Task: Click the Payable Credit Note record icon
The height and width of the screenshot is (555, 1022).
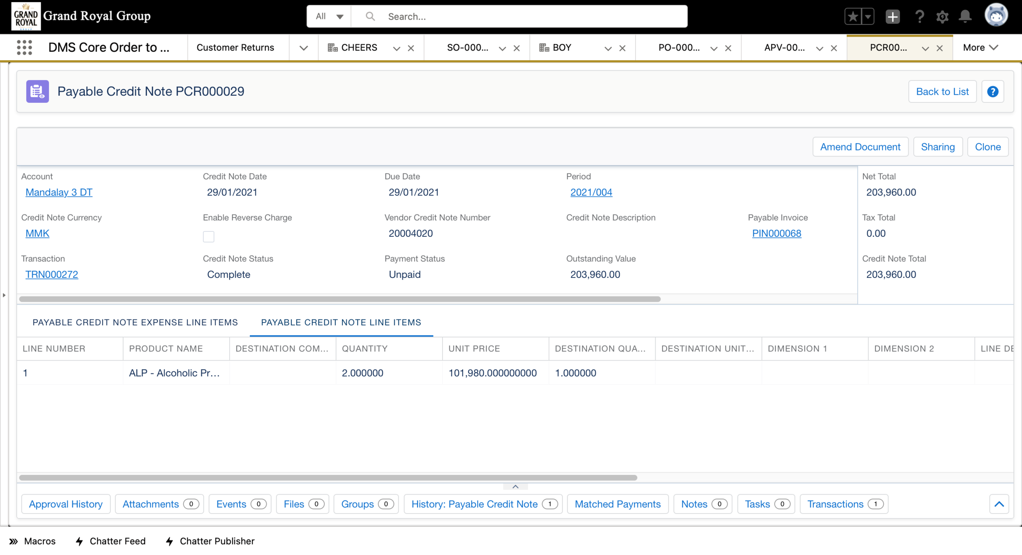Action: coord(37,91)
